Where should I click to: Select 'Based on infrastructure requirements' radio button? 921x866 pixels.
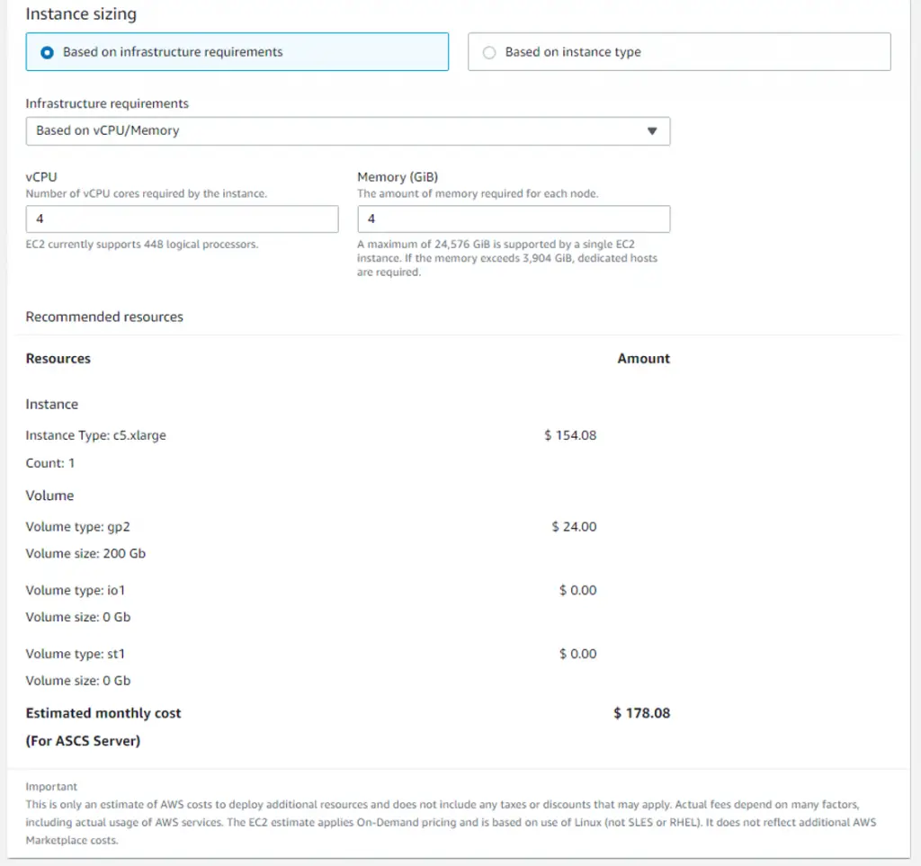[x=47, y=52]
